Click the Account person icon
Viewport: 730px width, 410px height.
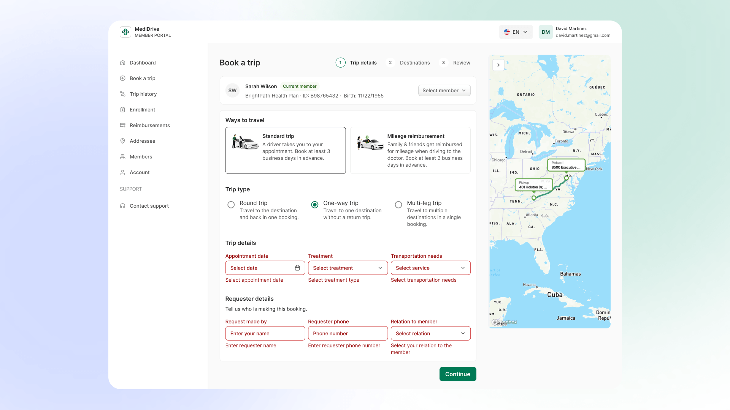tap(122, 172)
